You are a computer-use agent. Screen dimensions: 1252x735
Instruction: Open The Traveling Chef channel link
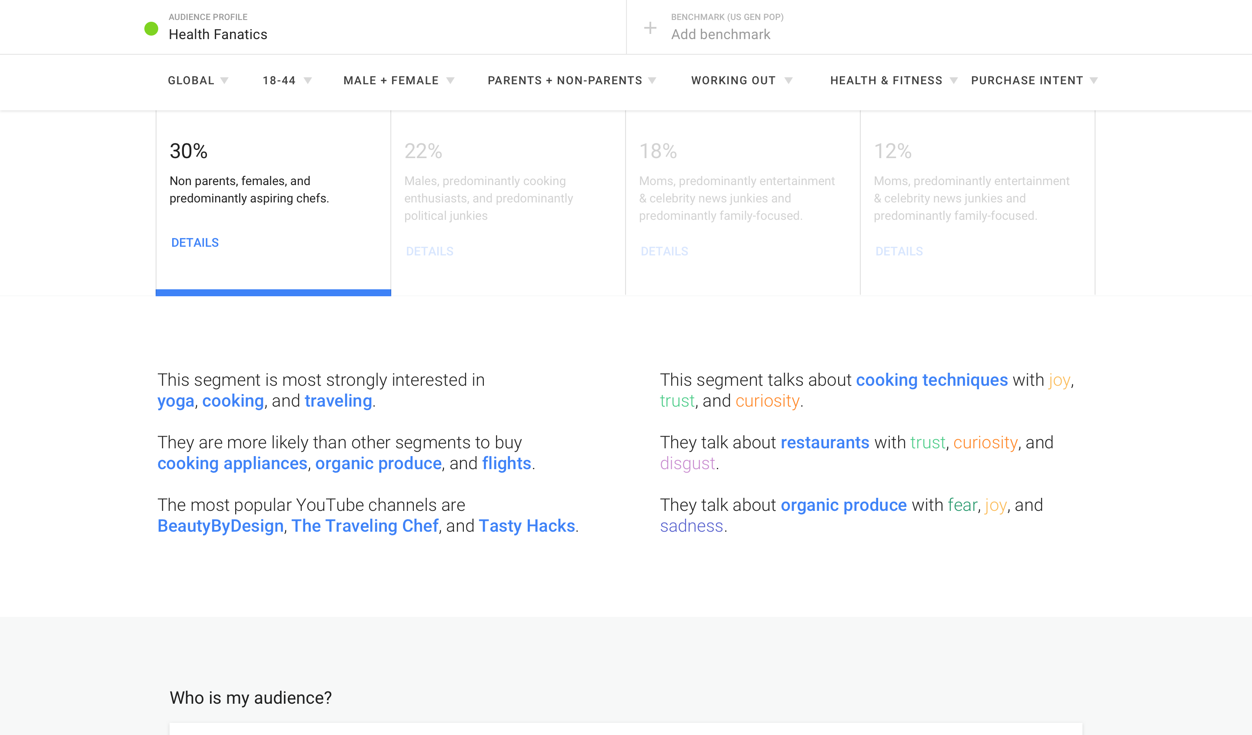click(365, 526)
